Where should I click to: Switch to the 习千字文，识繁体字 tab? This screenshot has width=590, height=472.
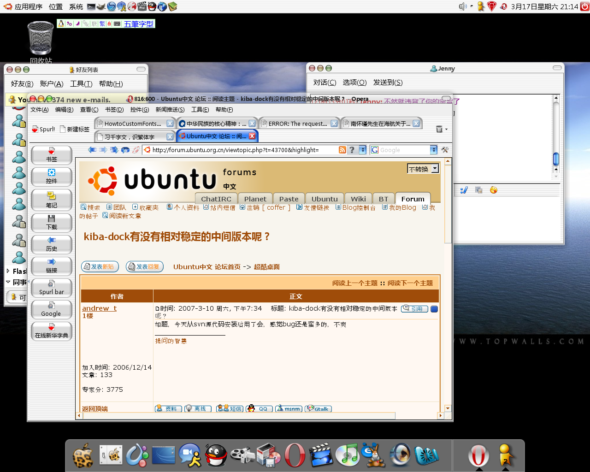coord(135,136)
